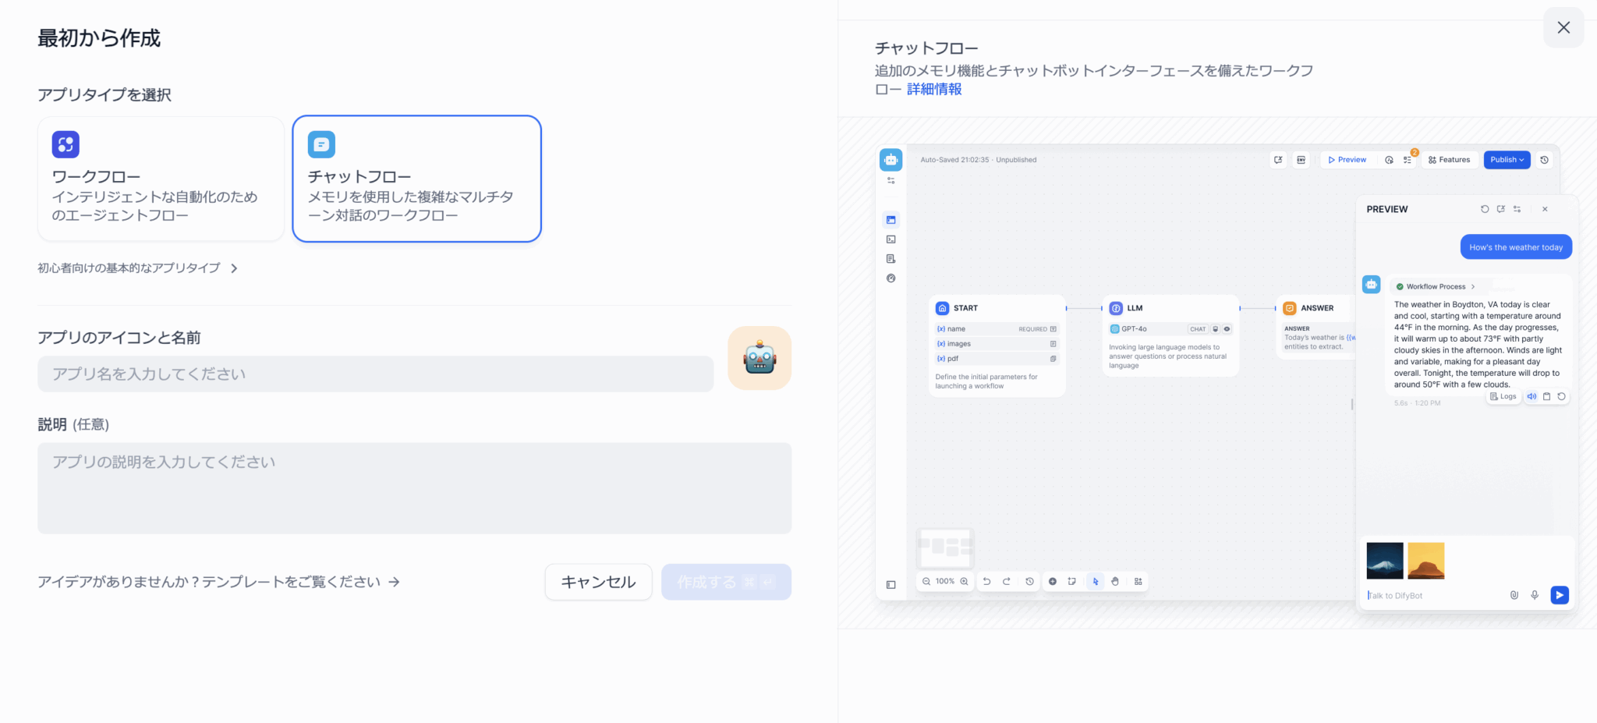Click the mountain image thumbnail
Image resolution: width=1597 pixels, height=723 pixels.
coord(1384,561)
